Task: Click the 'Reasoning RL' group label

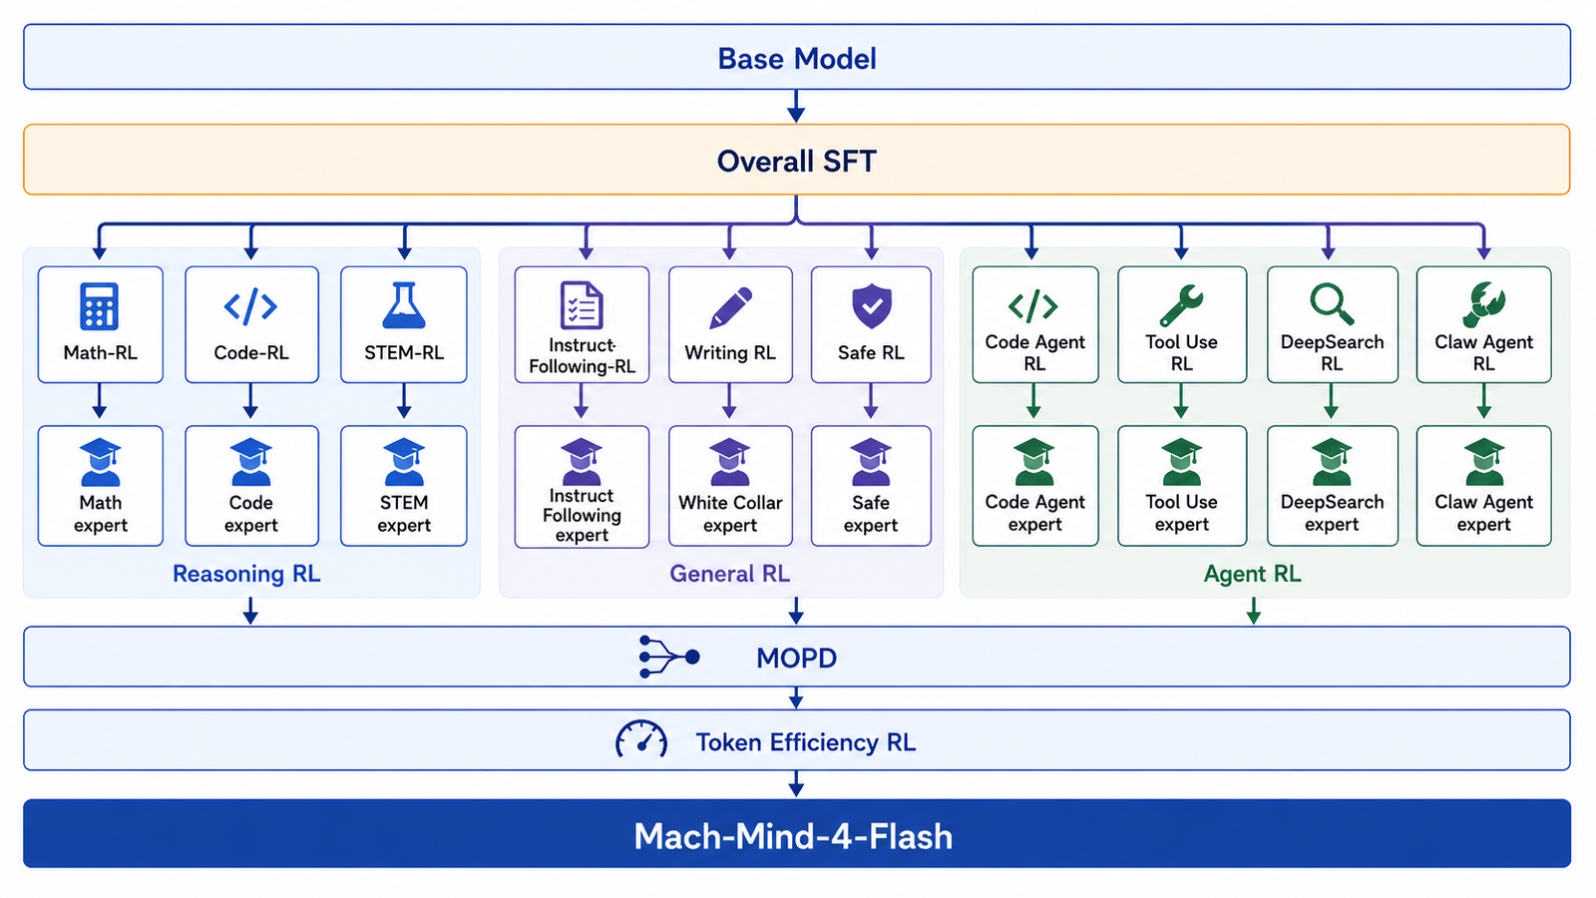Action: click(x=246, y=574)
